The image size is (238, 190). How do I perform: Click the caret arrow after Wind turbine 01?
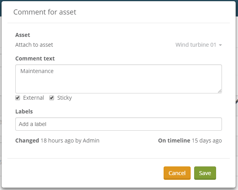coord(220,45)
